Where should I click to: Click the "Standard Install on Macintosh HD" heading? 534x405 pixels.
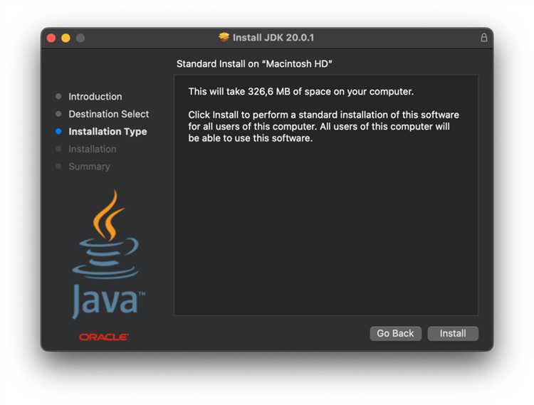[254, 63]
